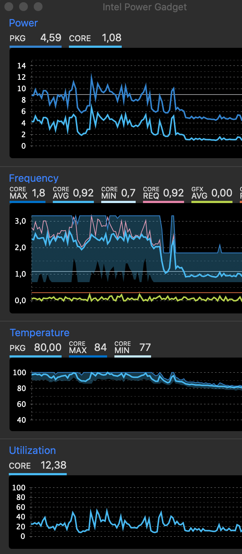The image size is (242, 554).
Task: Minimize the Intel Power Gadget window
Action: point(23,7)
